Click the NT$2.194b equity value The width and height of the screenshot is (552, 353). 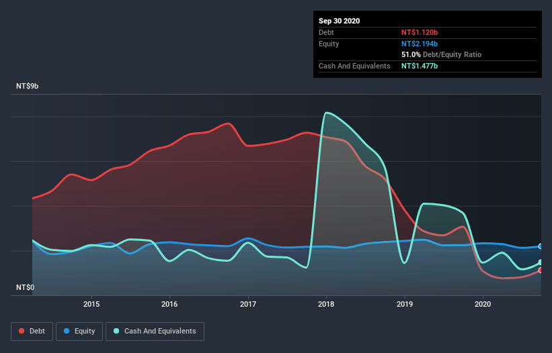click(420, 44)
